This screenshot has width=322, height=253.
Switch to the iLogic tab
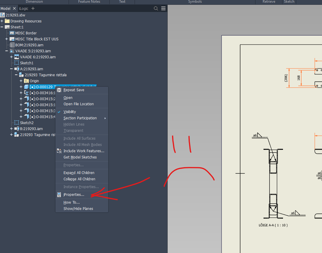(23, 8)
